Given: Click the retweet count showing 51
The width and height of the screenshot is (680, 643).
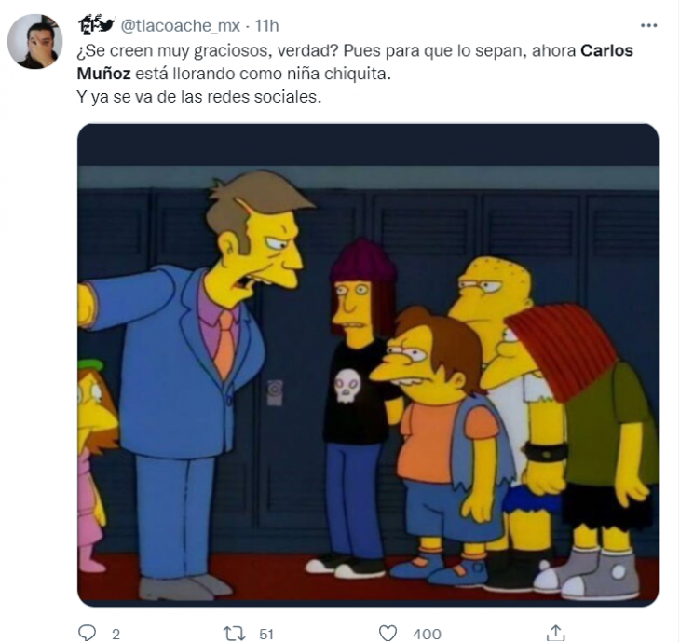Looking at the screenshot, I should pos(266,635).
